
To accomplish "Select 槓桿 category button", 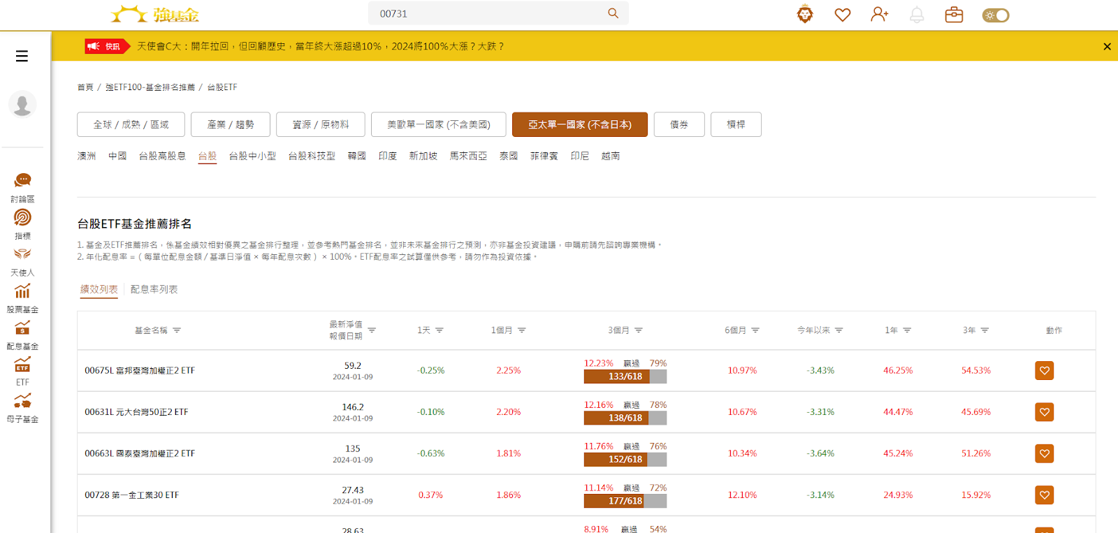I will (x=736, y=124).
